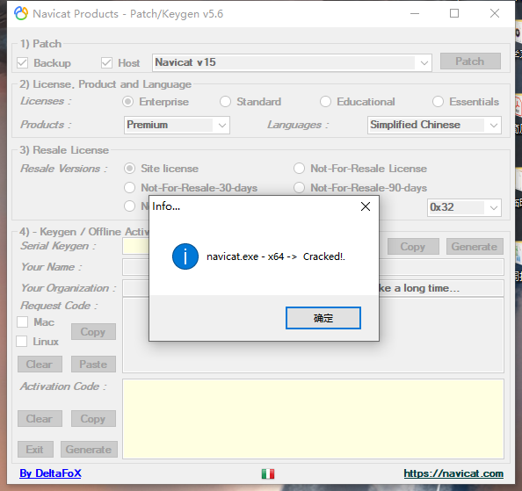Maximize the Patch/Keygen window

point(454,14)
